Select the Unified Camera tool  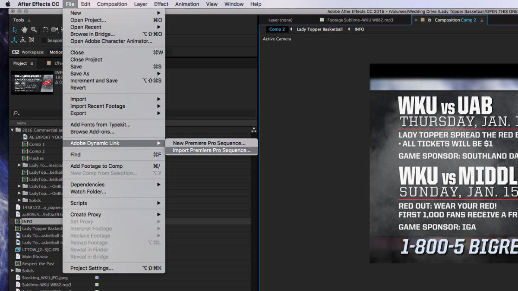[x=55, y=30]
